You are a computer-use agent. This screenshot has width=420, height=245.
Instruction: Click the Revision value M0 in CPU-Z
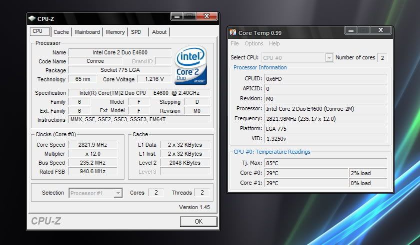[197, 111]
